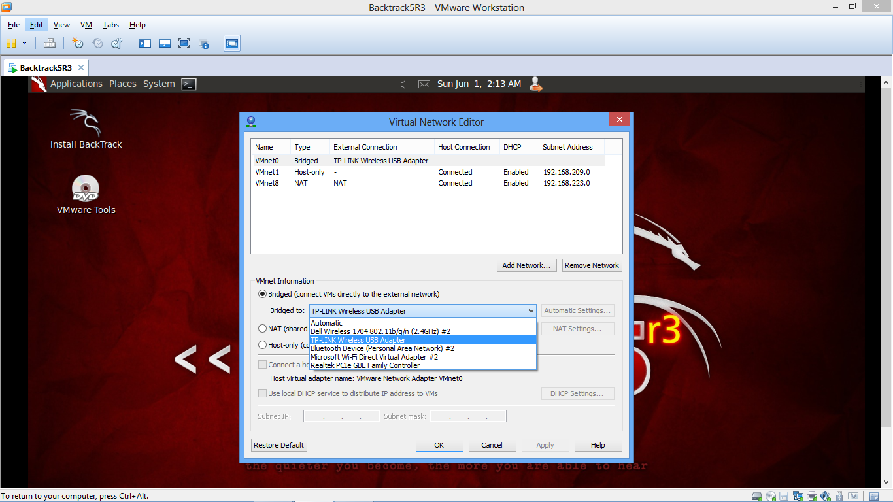The image size is (893, 502).
Task: Close the Backtrack5R3 tab
Action: pyautogui.click(x=81, y=67)
